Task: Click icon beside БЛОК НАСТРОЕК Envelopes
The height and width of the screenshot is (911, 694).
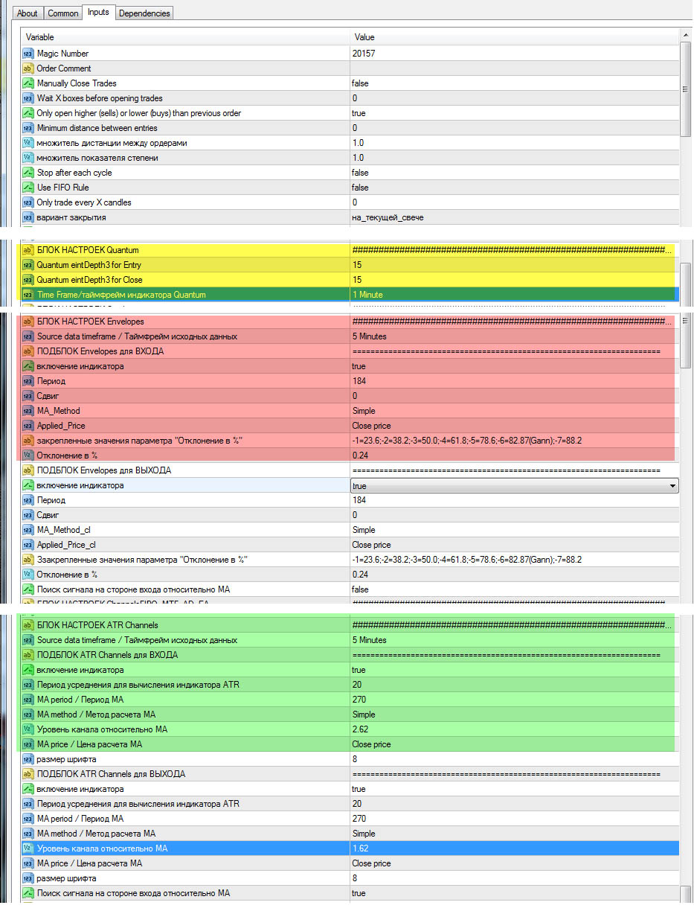Action: click(28, 322)
